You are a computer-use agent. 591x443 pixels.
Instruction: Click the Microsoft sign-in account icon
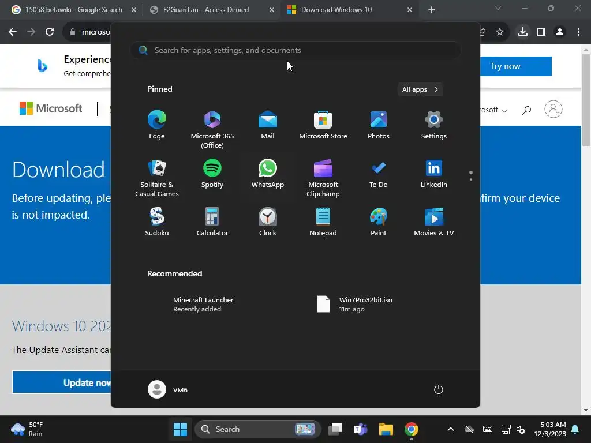553,109
